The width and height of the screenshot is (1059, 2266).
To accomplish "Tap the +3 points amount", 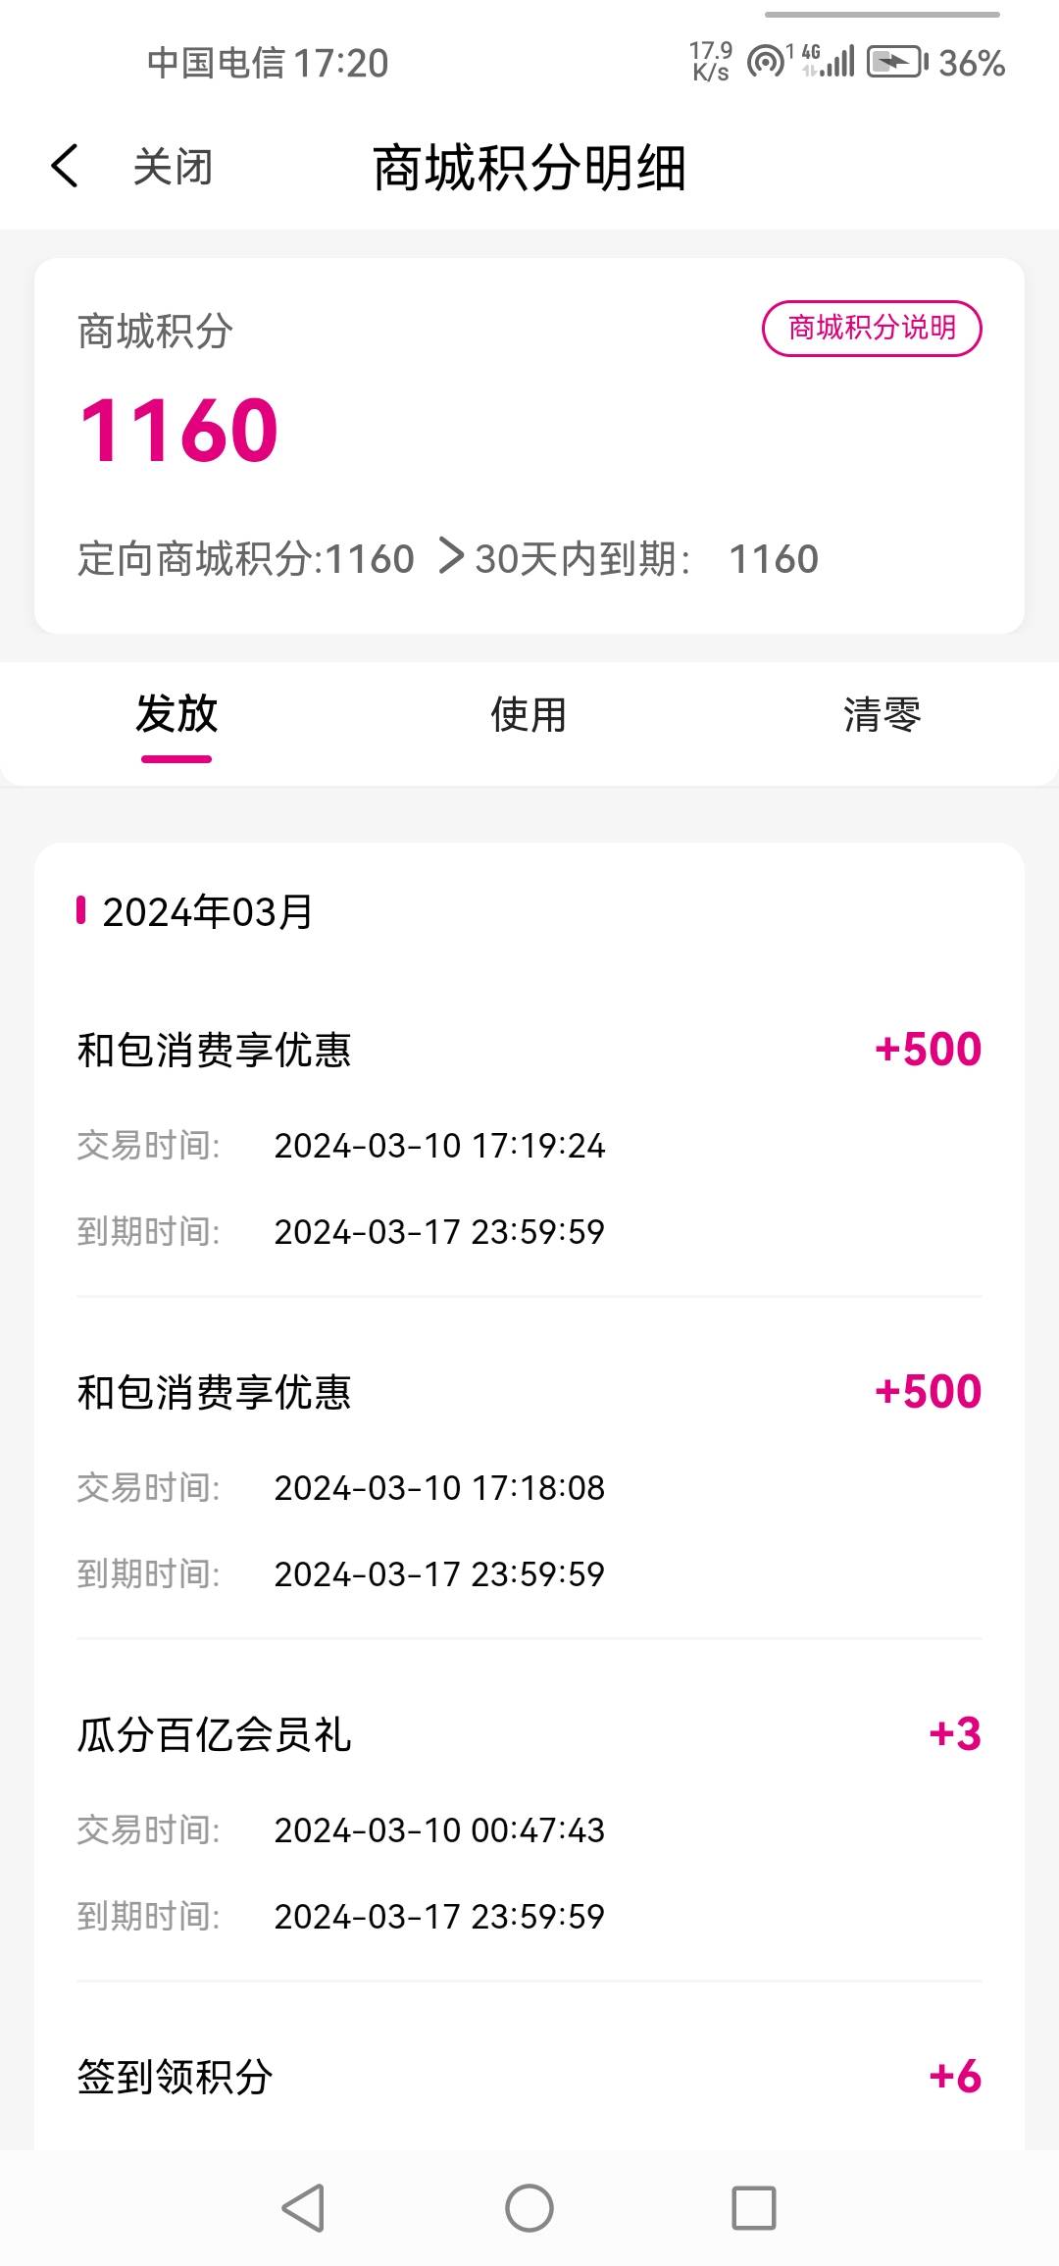I will point(955,1734).
